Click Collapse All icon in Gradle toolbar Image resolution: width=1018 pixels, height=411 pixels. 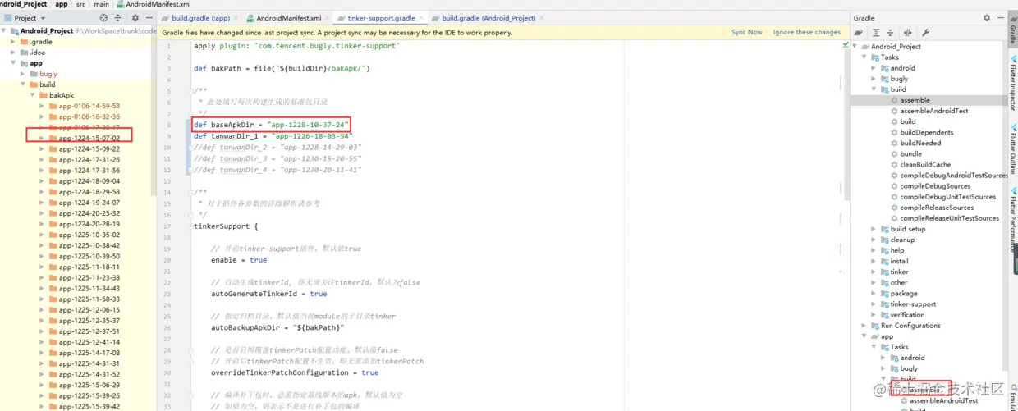click(x=890, y=33)
